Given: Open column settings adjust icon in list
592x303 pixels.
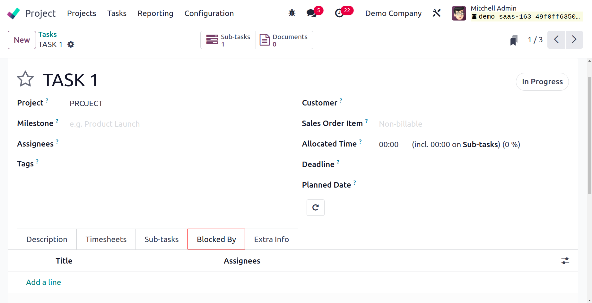Looking at the screenshot, I should [x=565, y=261].
